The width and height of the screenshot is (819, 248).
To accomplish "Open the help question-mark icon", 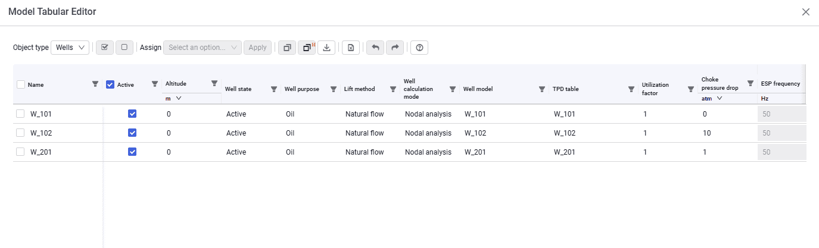I will (x=419, y=48).
